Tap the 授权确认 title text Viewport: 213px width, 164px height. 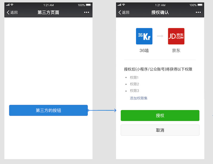point(160,12)
